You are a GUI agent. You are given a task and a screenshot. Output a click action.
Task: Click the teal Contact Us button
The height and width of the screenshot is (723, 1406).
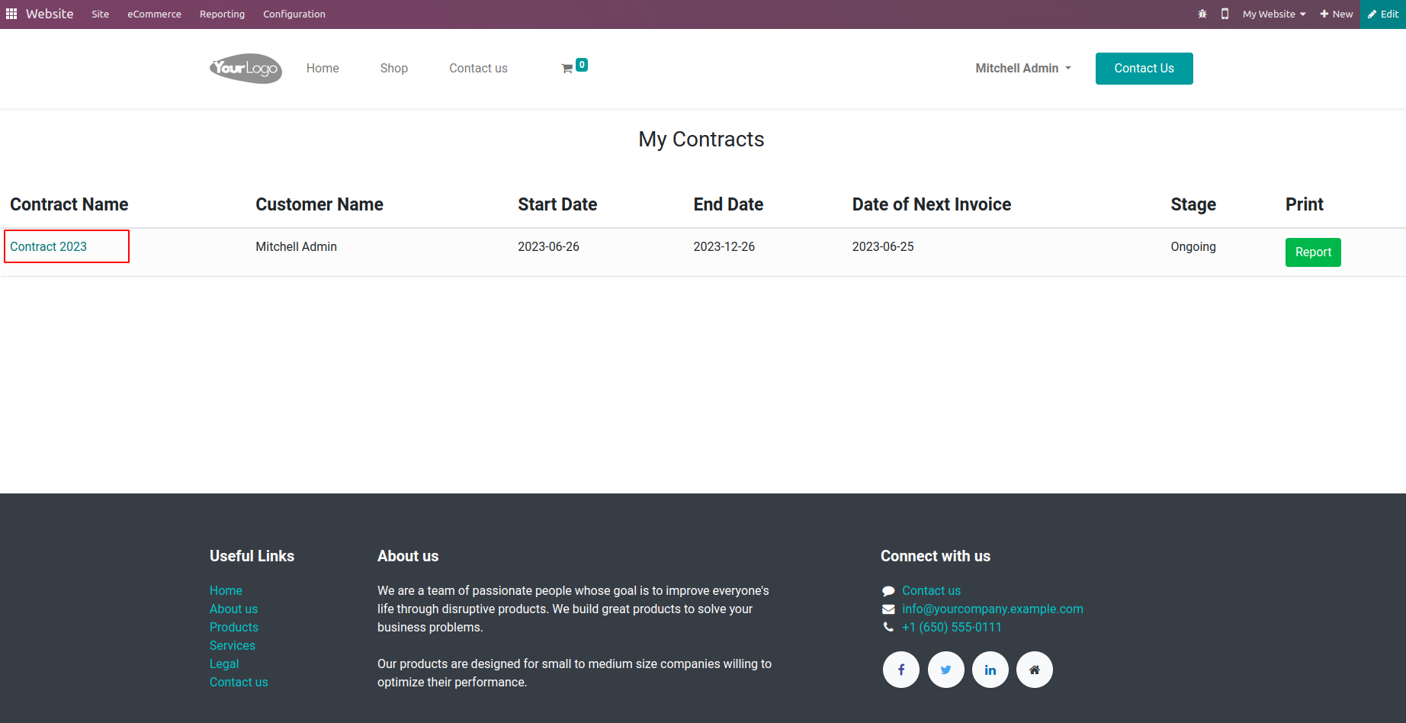[x=1144, y=69]
